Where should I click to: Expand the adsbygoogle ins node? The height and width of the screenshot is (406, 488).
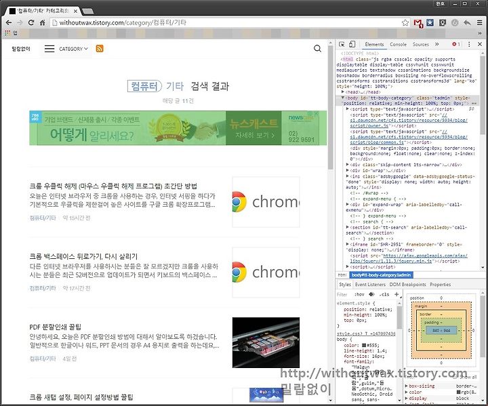click(x=347, y=176)
